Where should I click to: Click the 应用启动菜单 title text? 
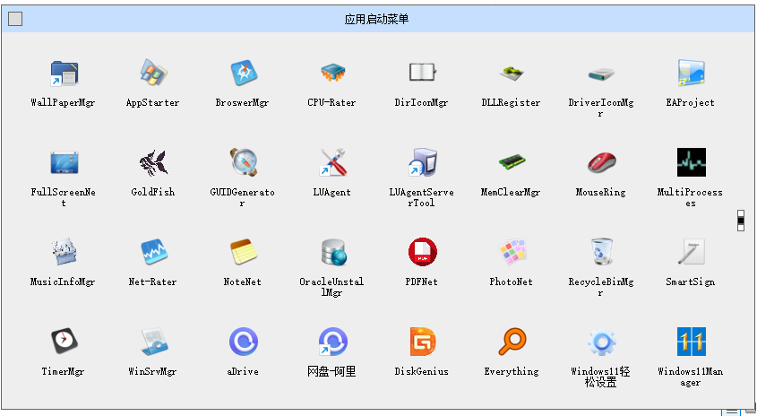[376, 20]
